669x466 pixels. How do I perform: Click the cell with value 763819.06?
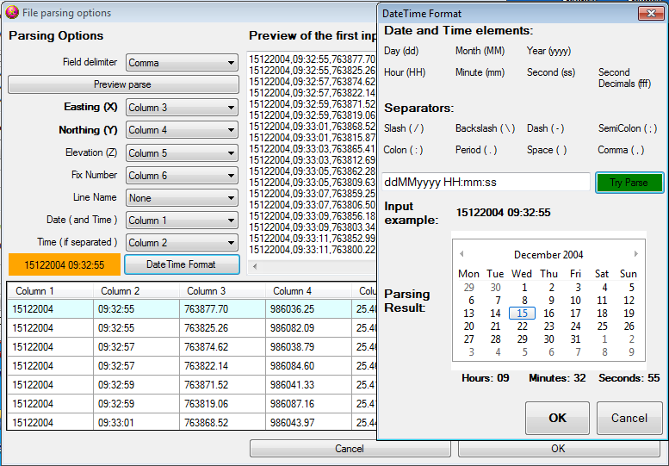tap(223, 404)
